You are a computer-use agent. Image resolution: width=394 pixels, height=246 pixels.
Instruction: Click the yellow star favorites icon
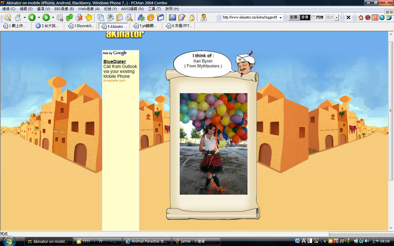[x=89, y=17]
